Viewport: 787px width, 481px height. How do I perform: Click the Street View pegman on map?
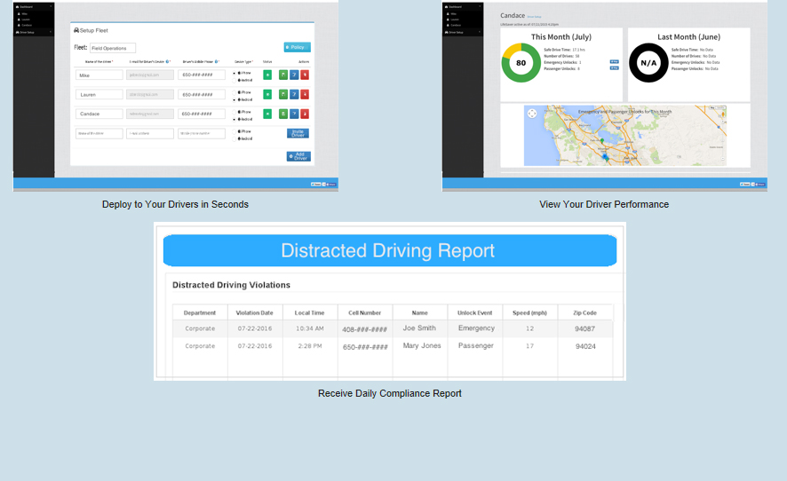click(723, 114)
